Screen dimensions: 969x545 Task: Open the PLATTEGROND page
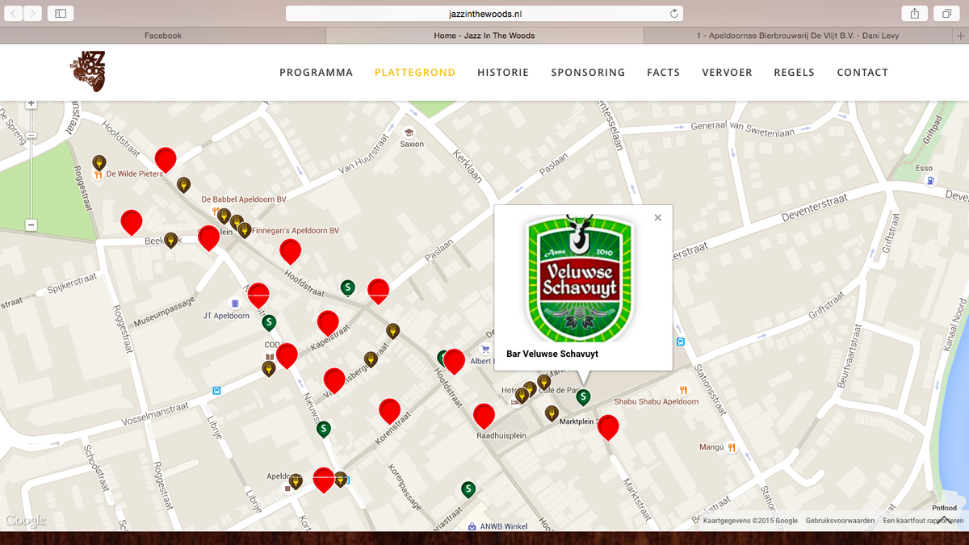[x=415, y=73]
